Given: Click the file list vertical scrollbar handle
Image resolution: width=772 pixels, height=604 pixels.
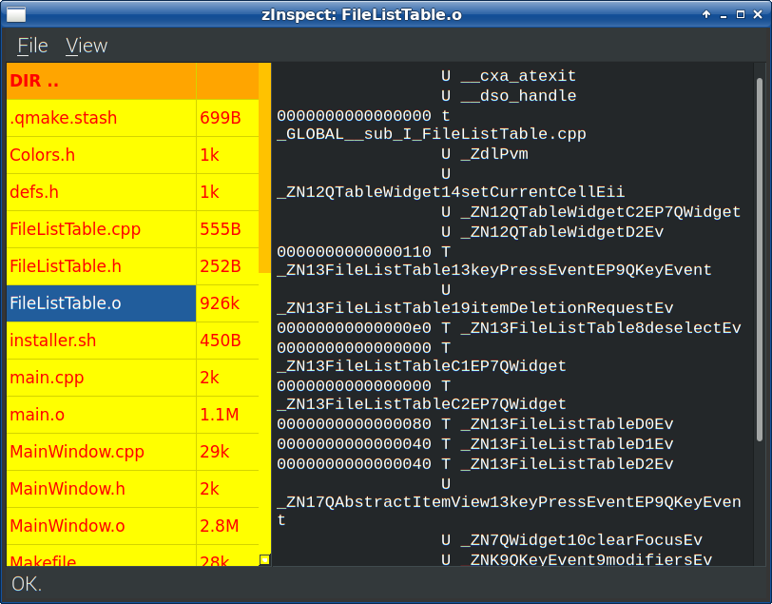Looking at the screenshot, I should coord(265,167).
